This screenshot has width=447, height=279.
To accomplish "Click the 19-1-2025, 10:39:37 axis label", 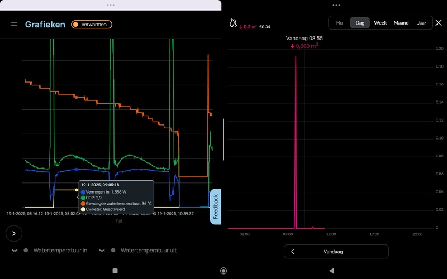I will [x=175, y=214].
